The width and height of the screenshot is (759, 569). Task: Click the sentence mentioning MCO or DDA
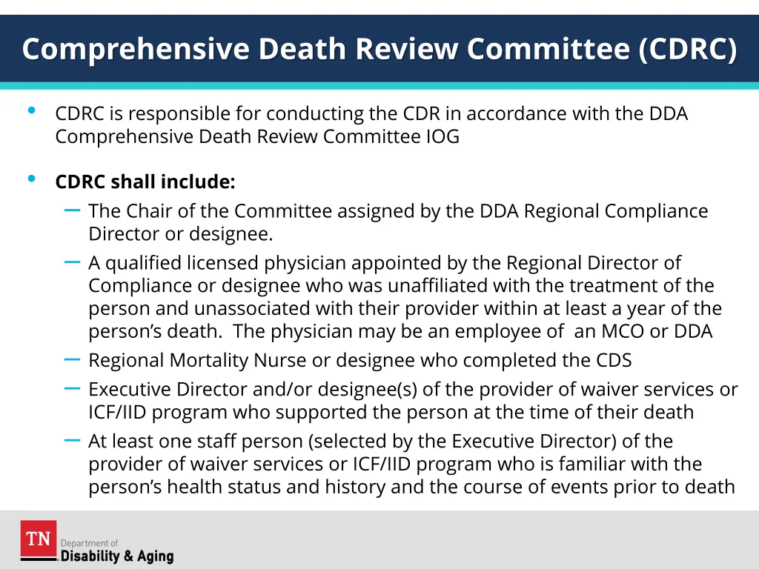400,331
